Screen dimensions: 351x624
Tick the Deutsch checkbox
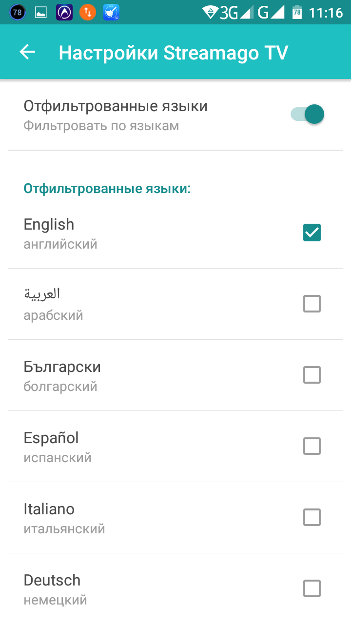pyautogui.click(x=312, y=588)
